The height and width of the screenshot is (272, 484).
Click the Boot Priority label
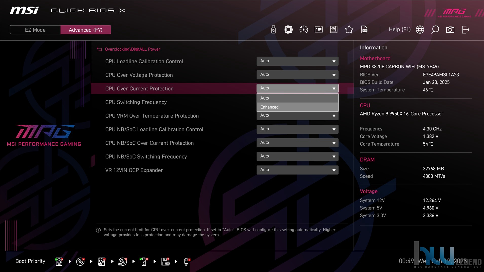coord(30,261)
